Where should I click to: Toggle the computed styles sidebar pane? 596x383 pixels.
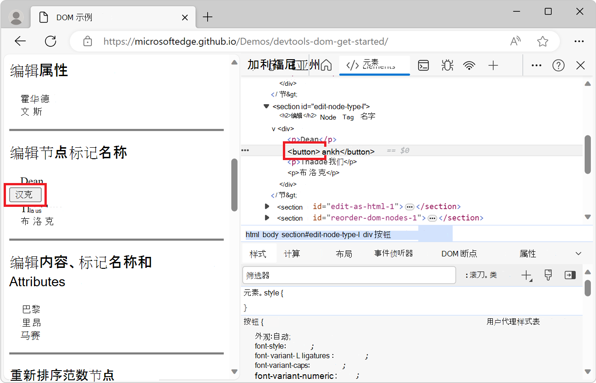pos(570,275)
